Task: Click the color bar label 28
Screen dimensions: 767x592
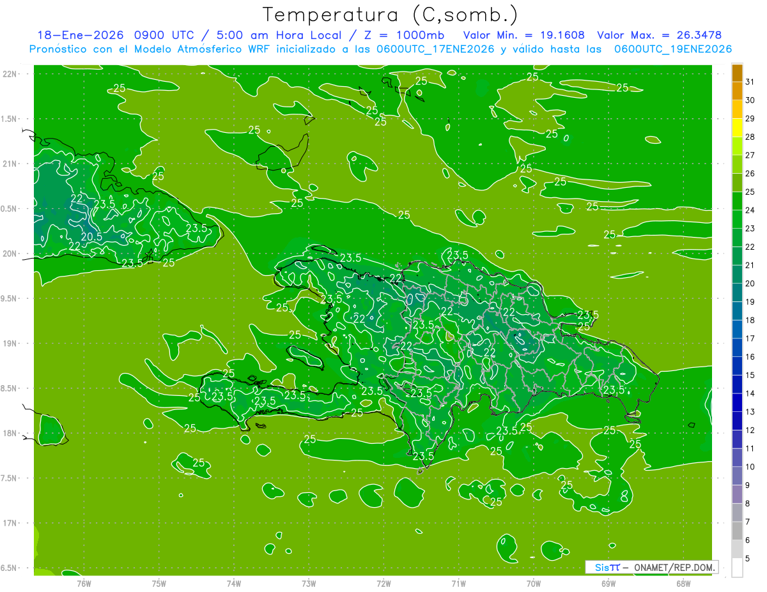Action: coord(750,137)
